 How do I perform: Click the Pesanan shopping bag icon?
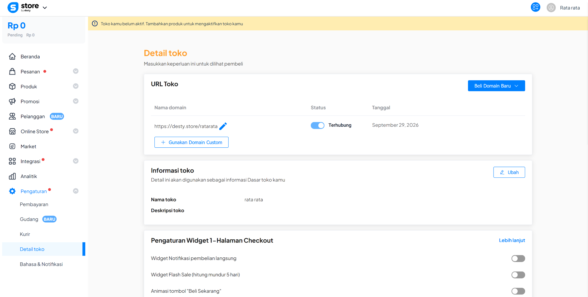12,71
